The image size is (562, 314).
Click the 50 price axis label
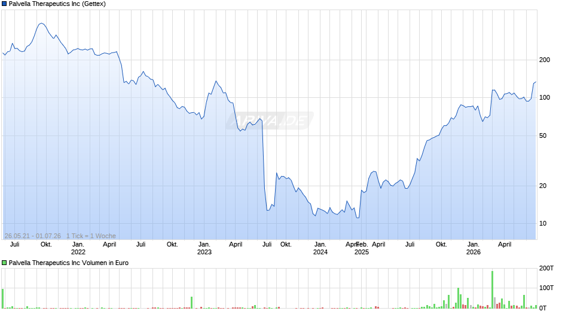pos(543,136)
